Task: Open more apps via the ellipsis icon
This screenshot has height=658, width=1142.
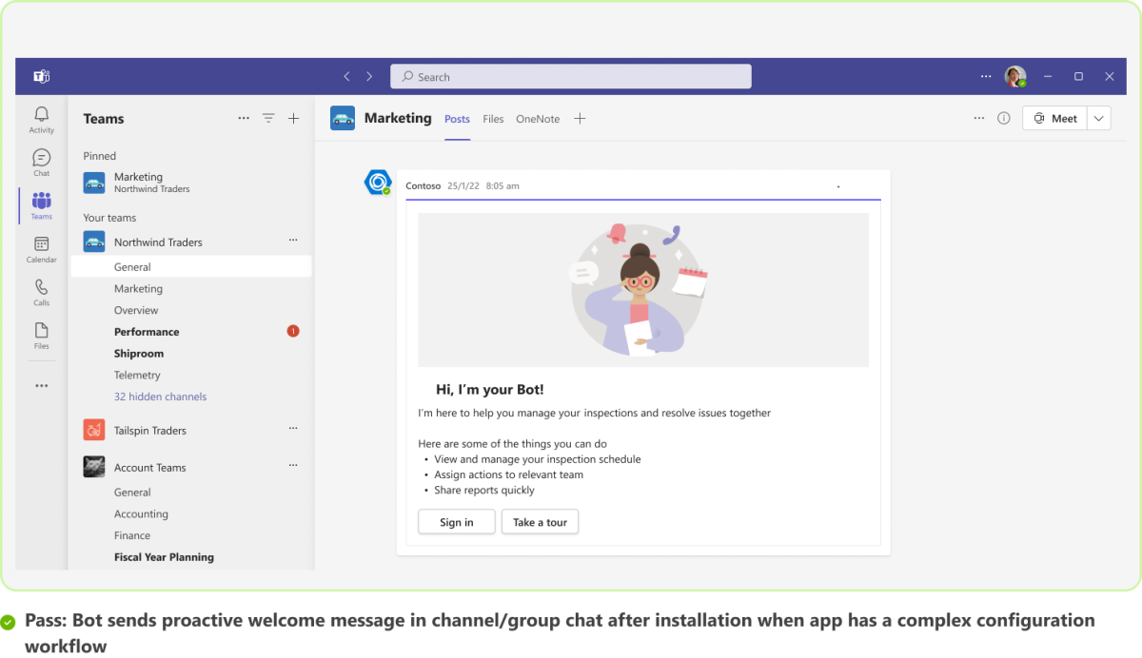Action: click(x=41, y=385)
